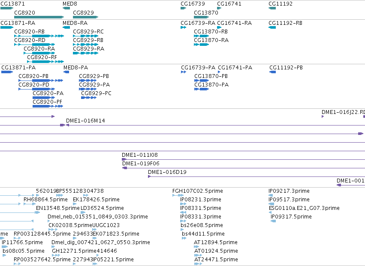The height and width of the screenshot is (266, 365).
Task: Open the Dmel_neb_015351_0849_0303.3prime EST
Action: click(98, 217)
